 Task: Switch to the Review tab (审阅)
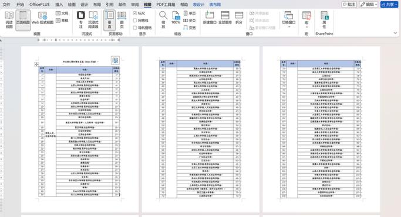coord(135,5)
